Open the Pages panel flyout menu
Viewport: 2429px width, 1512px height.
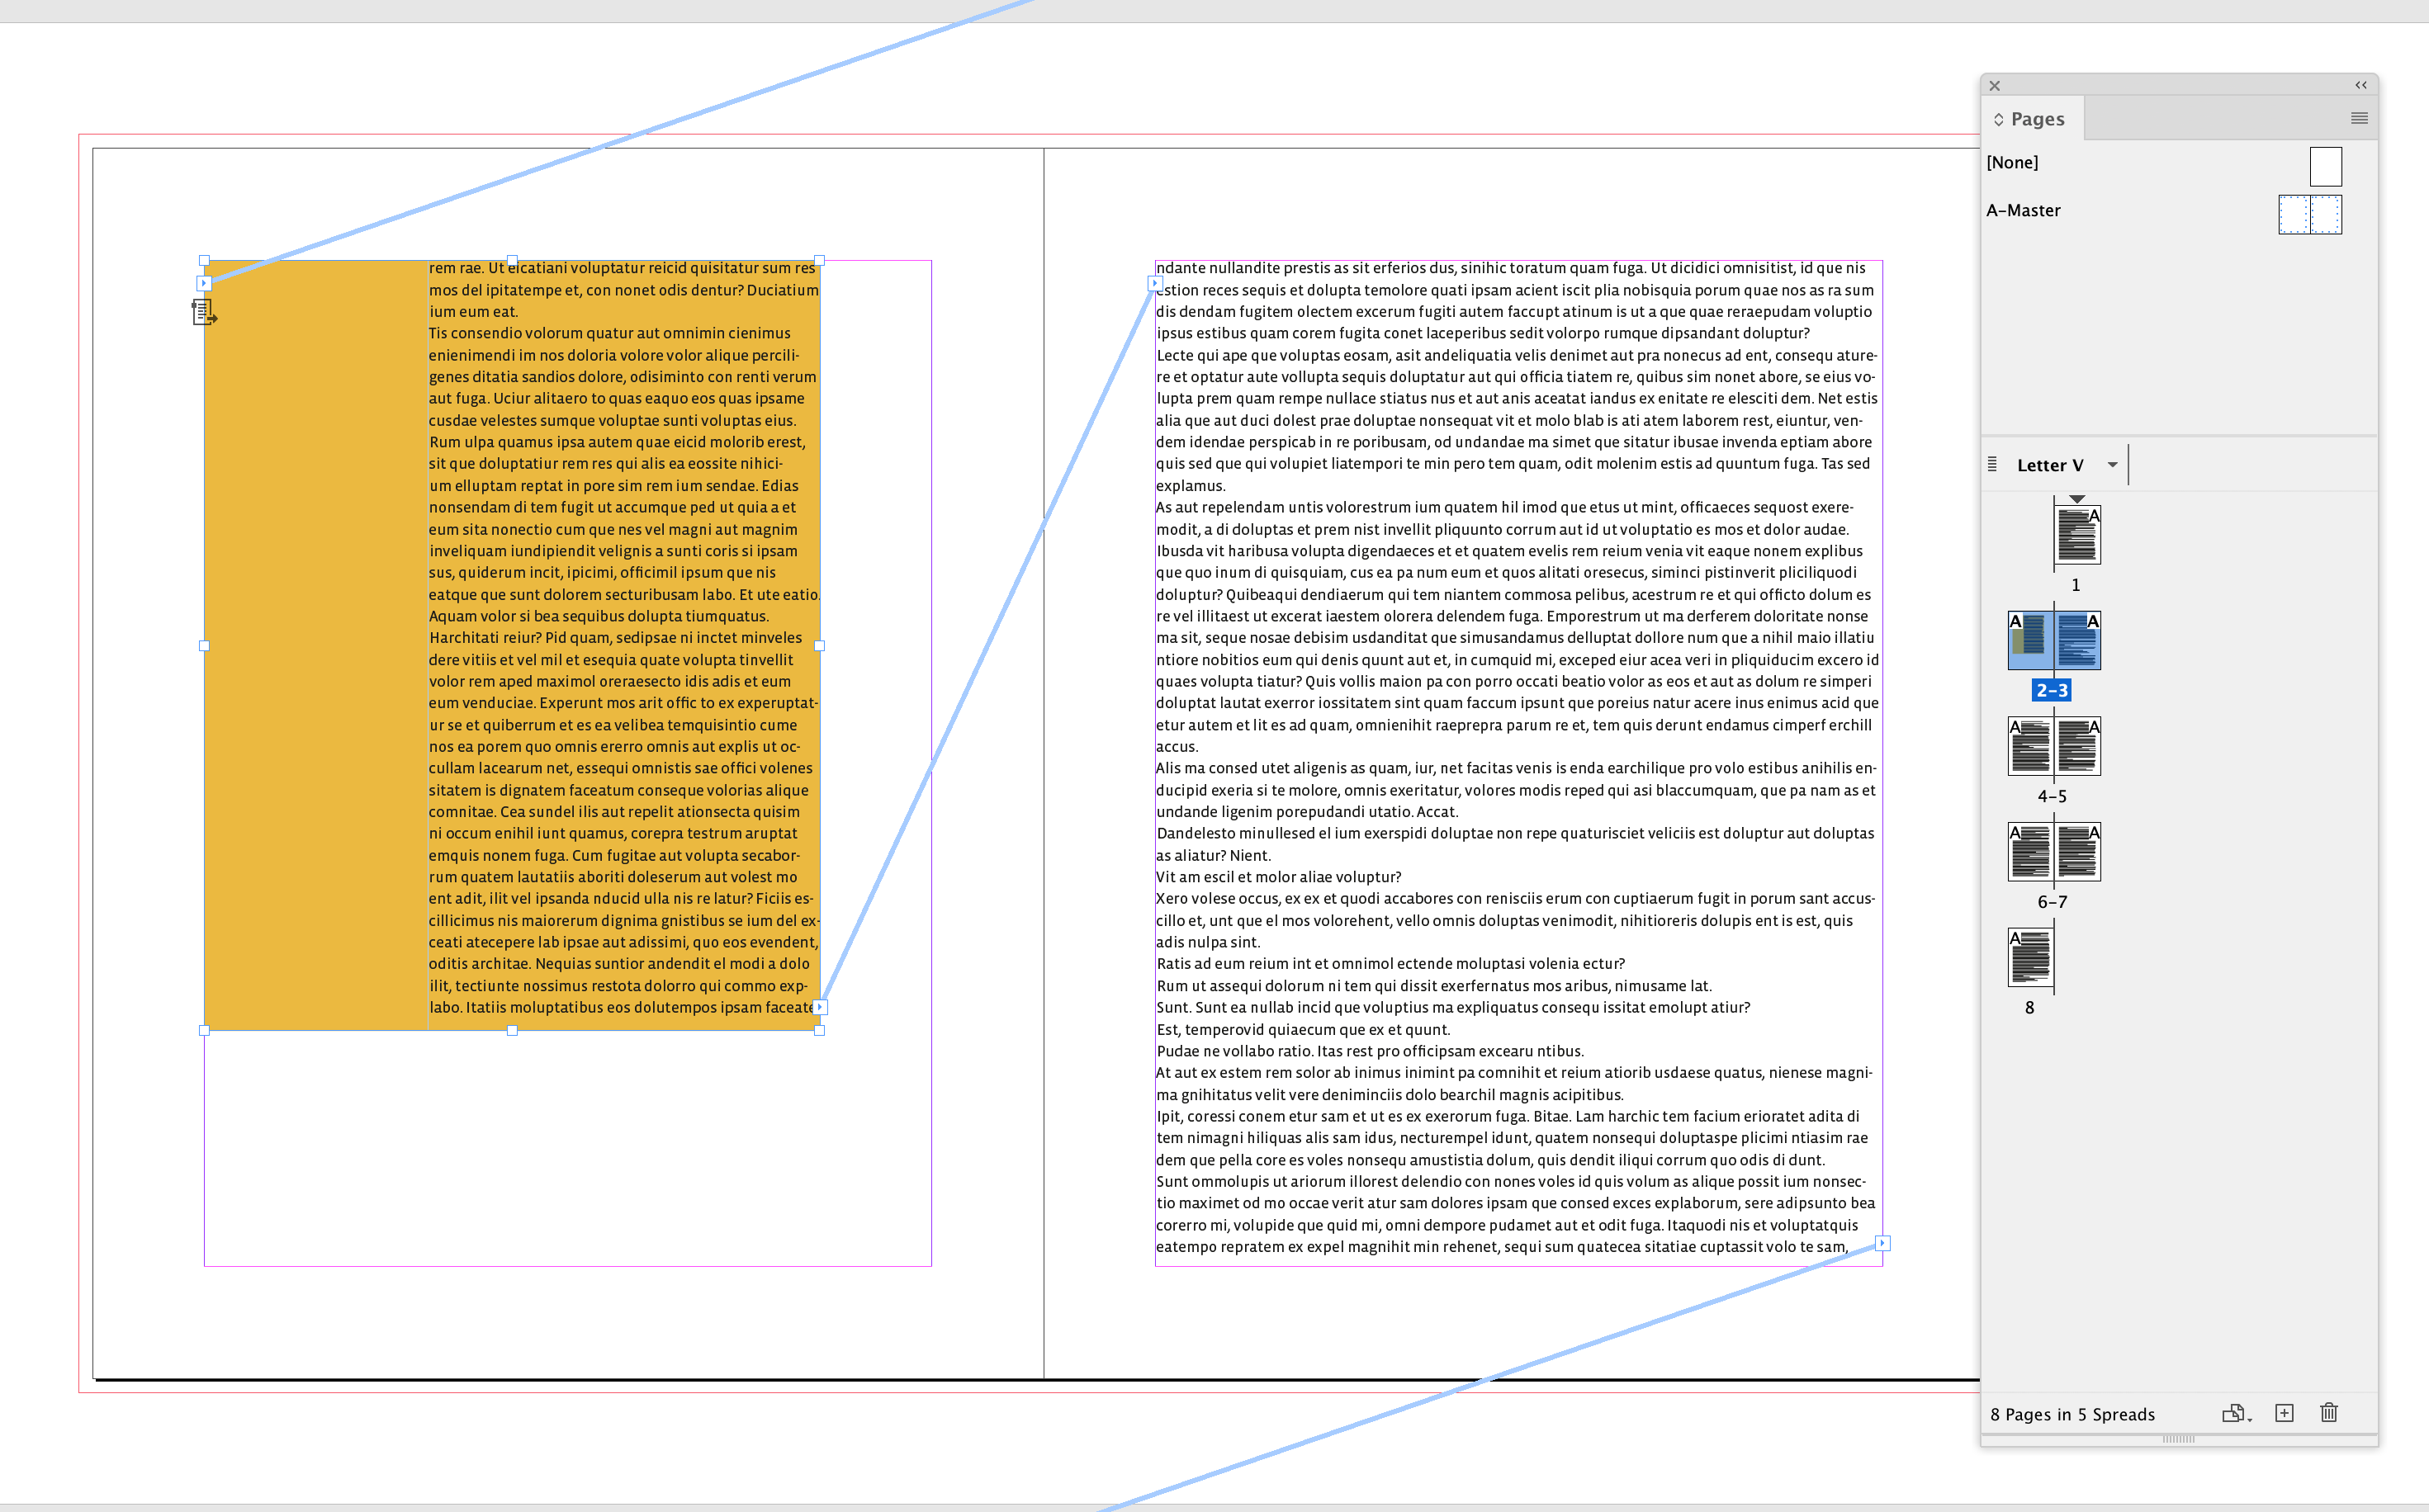(2359, 118)
